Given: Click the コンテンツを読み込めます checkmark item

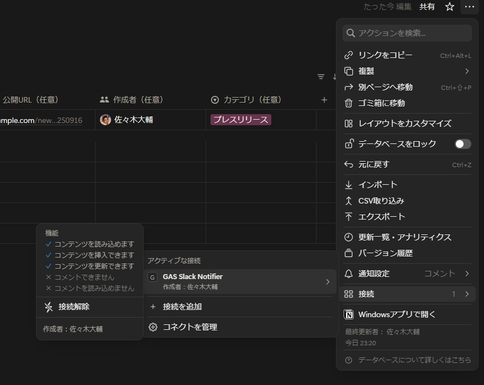Looking at the screenshot, I should click(x=90, y=244).
